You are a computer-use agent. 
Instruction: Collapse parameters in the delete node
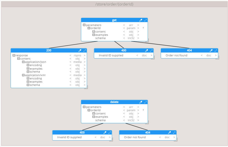[x=84, y=107]
